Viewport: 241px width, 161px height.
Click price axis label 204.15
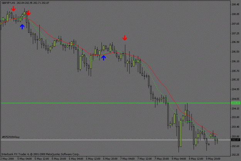(236, 108)
